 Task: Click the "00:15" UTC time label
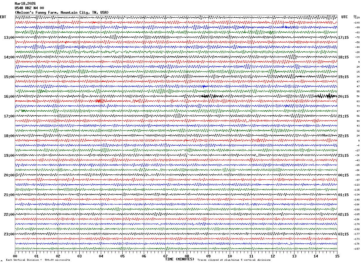[x=343, y=175]
